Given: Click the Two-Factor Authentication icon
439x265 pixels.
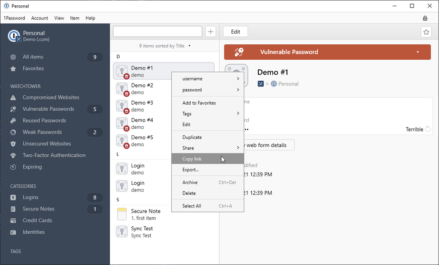Looking at the screenshot, I should 13,156.
